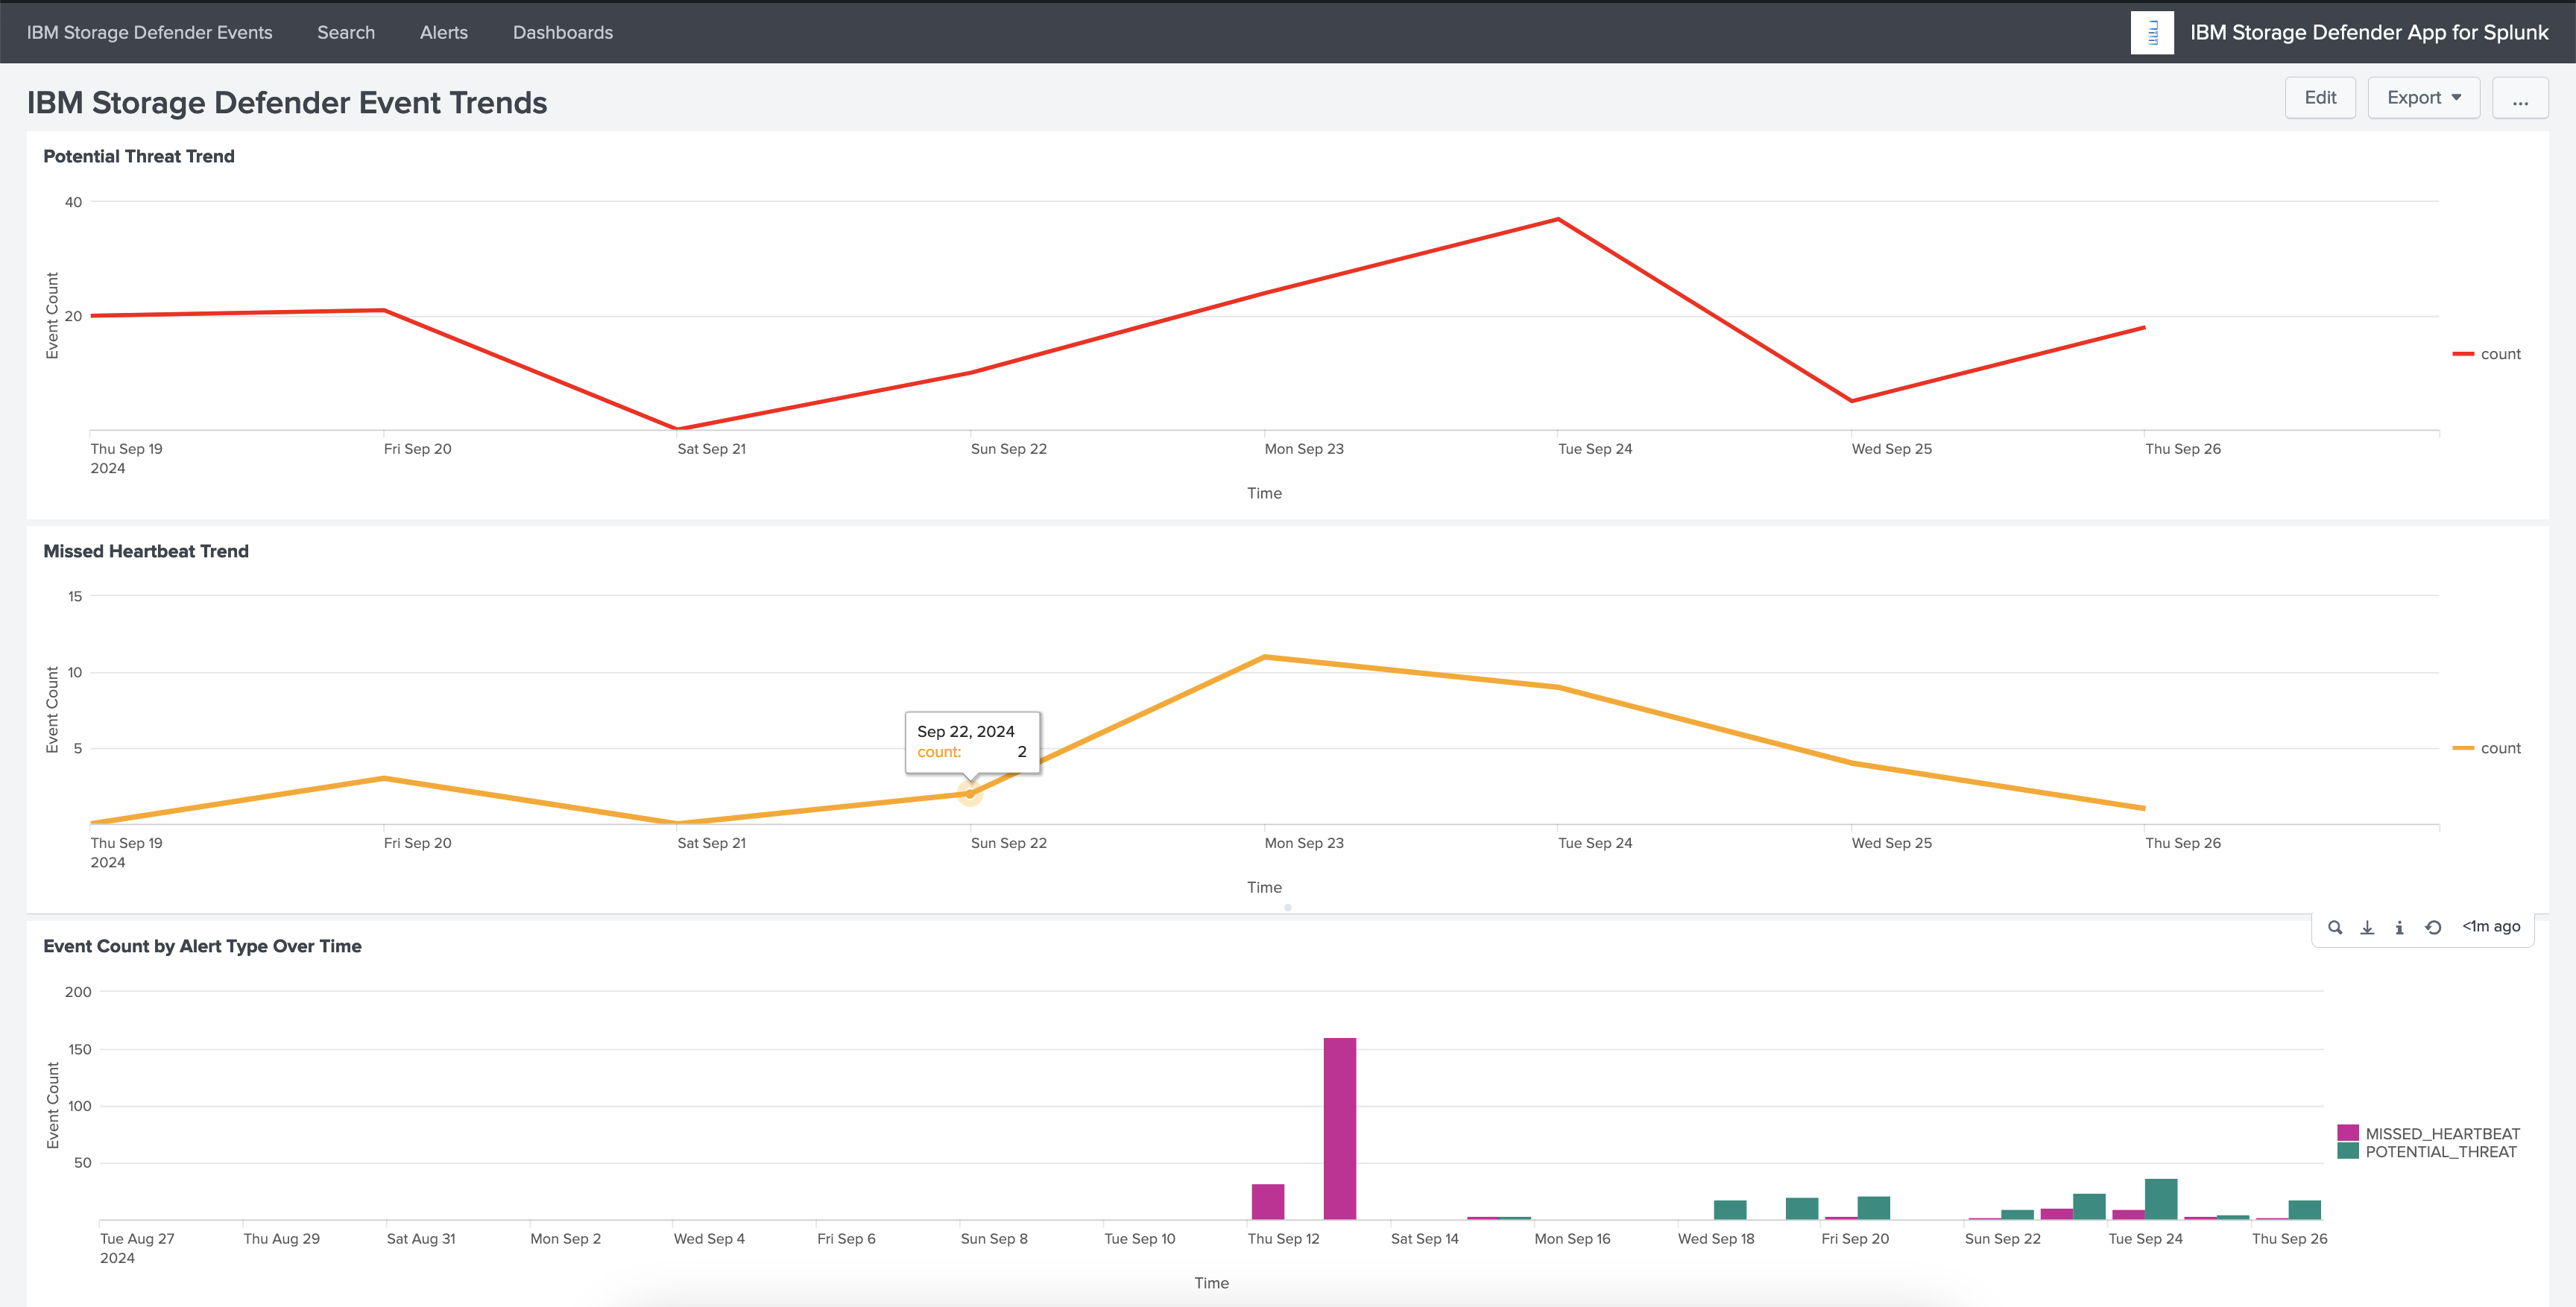Click the "IBM Storage Defender App for Splunk" label
This screenshot has width=2576, height=1307.
pos(2369,32)
